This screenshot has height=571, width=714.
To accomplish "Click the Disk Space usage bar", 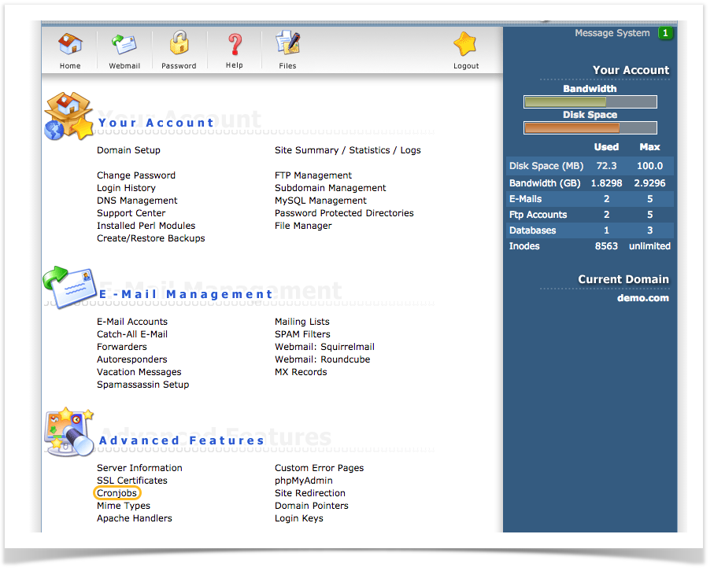I will point(590,128).
